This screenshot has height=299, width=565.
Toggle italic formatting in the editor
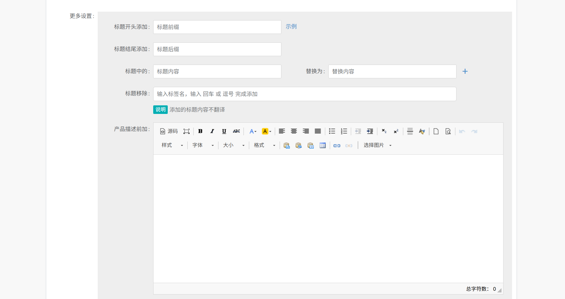[x=212, y=131]
